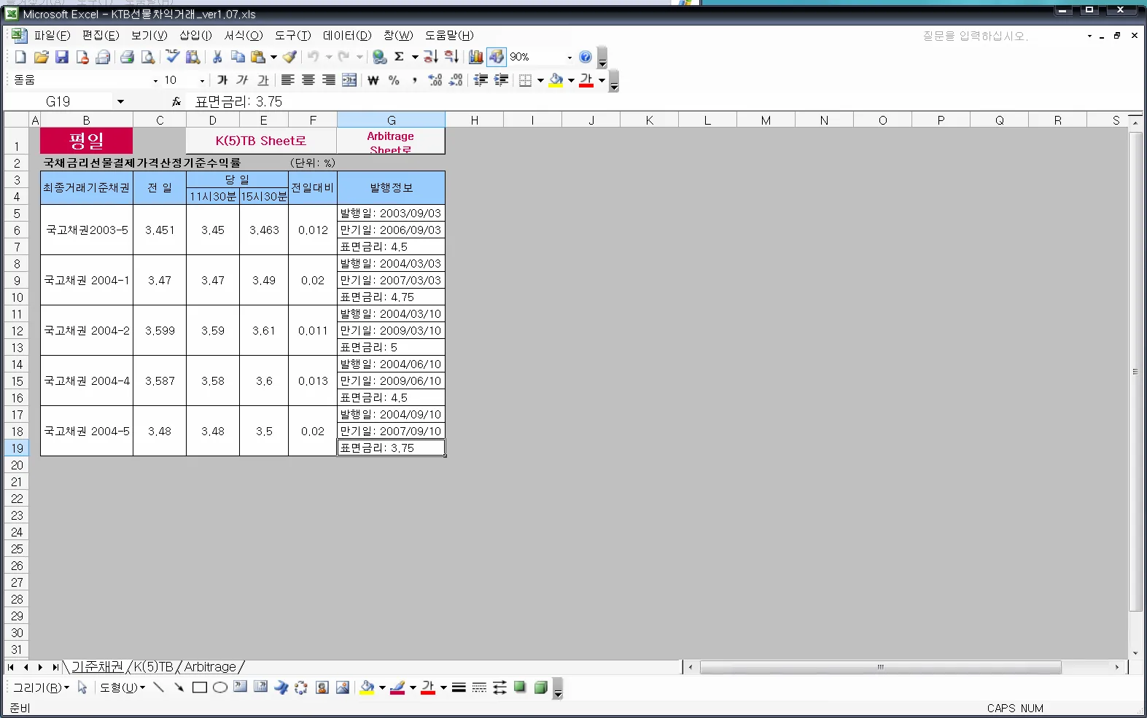This screenshot has height=718, width=1147.
Task: Expand the Borders dropdown arrow
Action: coord(540,81)
